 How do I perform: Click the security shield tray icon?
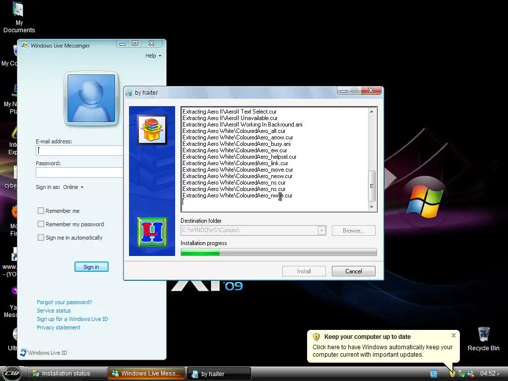pos(452,374)
